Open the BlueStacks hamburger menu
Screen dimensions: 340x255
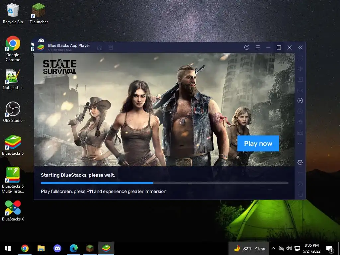(x=258, y=47)
